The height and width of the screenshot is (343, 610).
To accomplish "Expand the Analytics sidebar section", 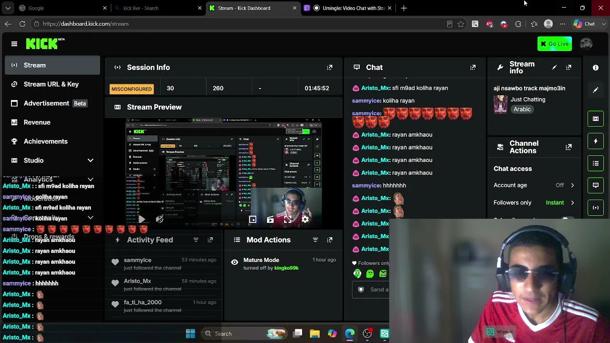I will [52, 180].
